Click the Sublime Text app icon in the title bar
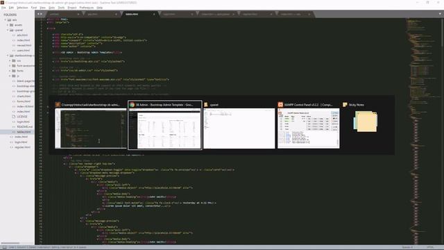Viewport: 444px width, 250px height. tap(2, 2)
